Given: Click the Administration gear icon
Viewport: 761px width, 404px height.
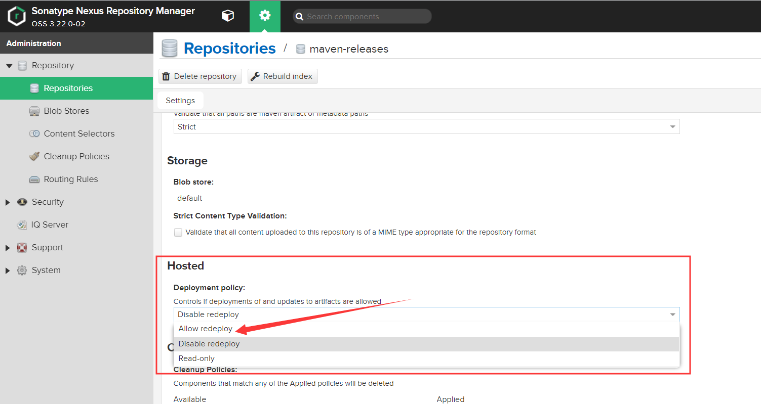Looking at the screenshot, I should click(265, 16).
